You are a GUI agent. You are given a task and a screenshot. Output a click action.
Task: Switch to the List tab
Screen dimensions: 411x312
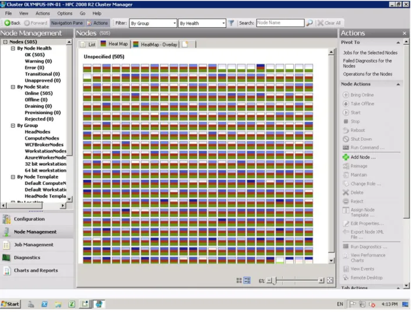(89, 44)
